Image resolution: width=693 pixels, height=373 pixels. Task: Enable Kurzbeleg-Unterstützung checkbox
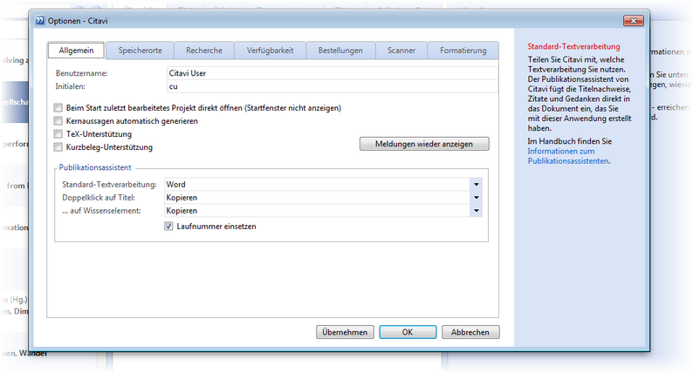[x=58, y=147]
